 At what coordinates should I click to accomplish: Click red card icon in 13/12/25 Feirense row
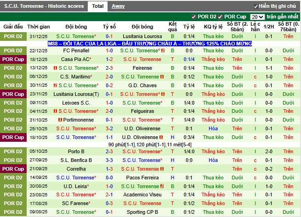tap(55, 68)
